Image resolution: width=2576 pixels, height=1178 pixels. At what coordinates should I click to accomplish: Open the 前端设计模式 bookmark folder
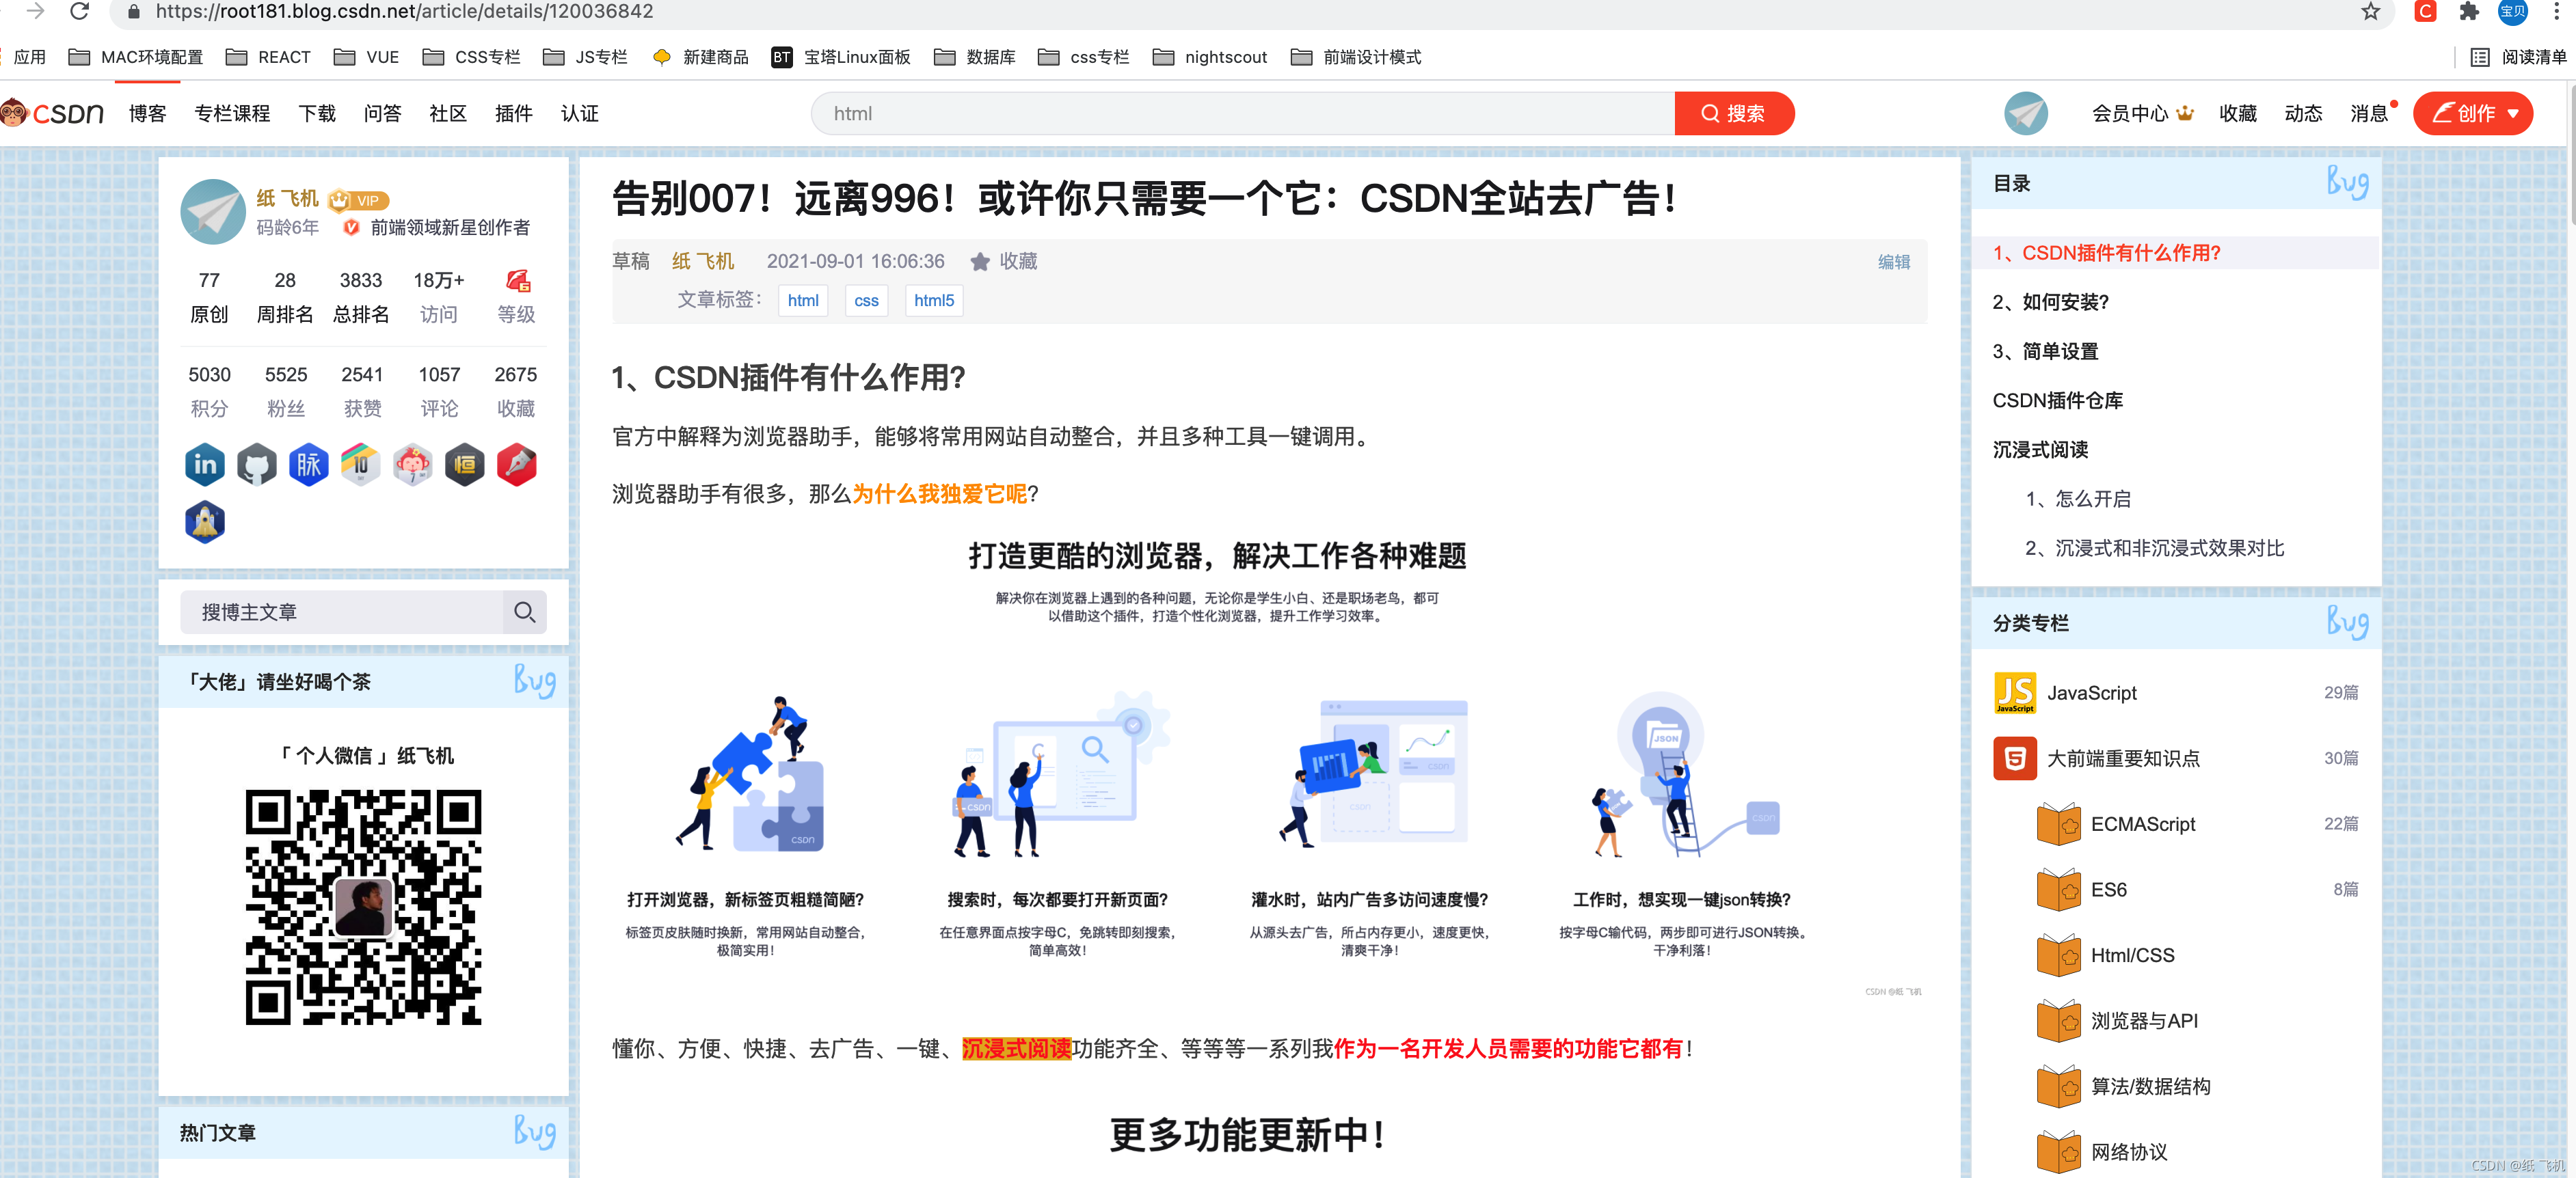point(1356,57)
